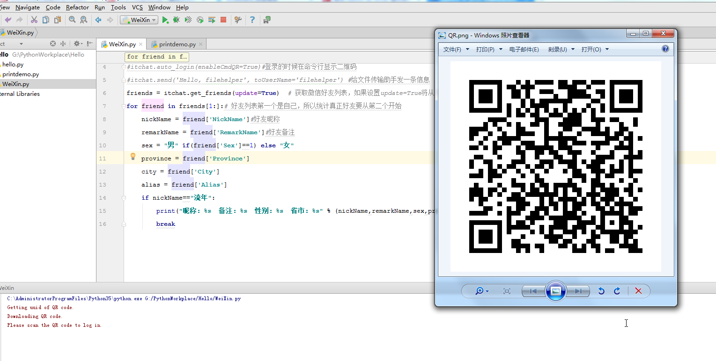The width and height of the screenshot is (716, 361).
Task: Select hello.py in the project tree
Action: tap(13, 65)
